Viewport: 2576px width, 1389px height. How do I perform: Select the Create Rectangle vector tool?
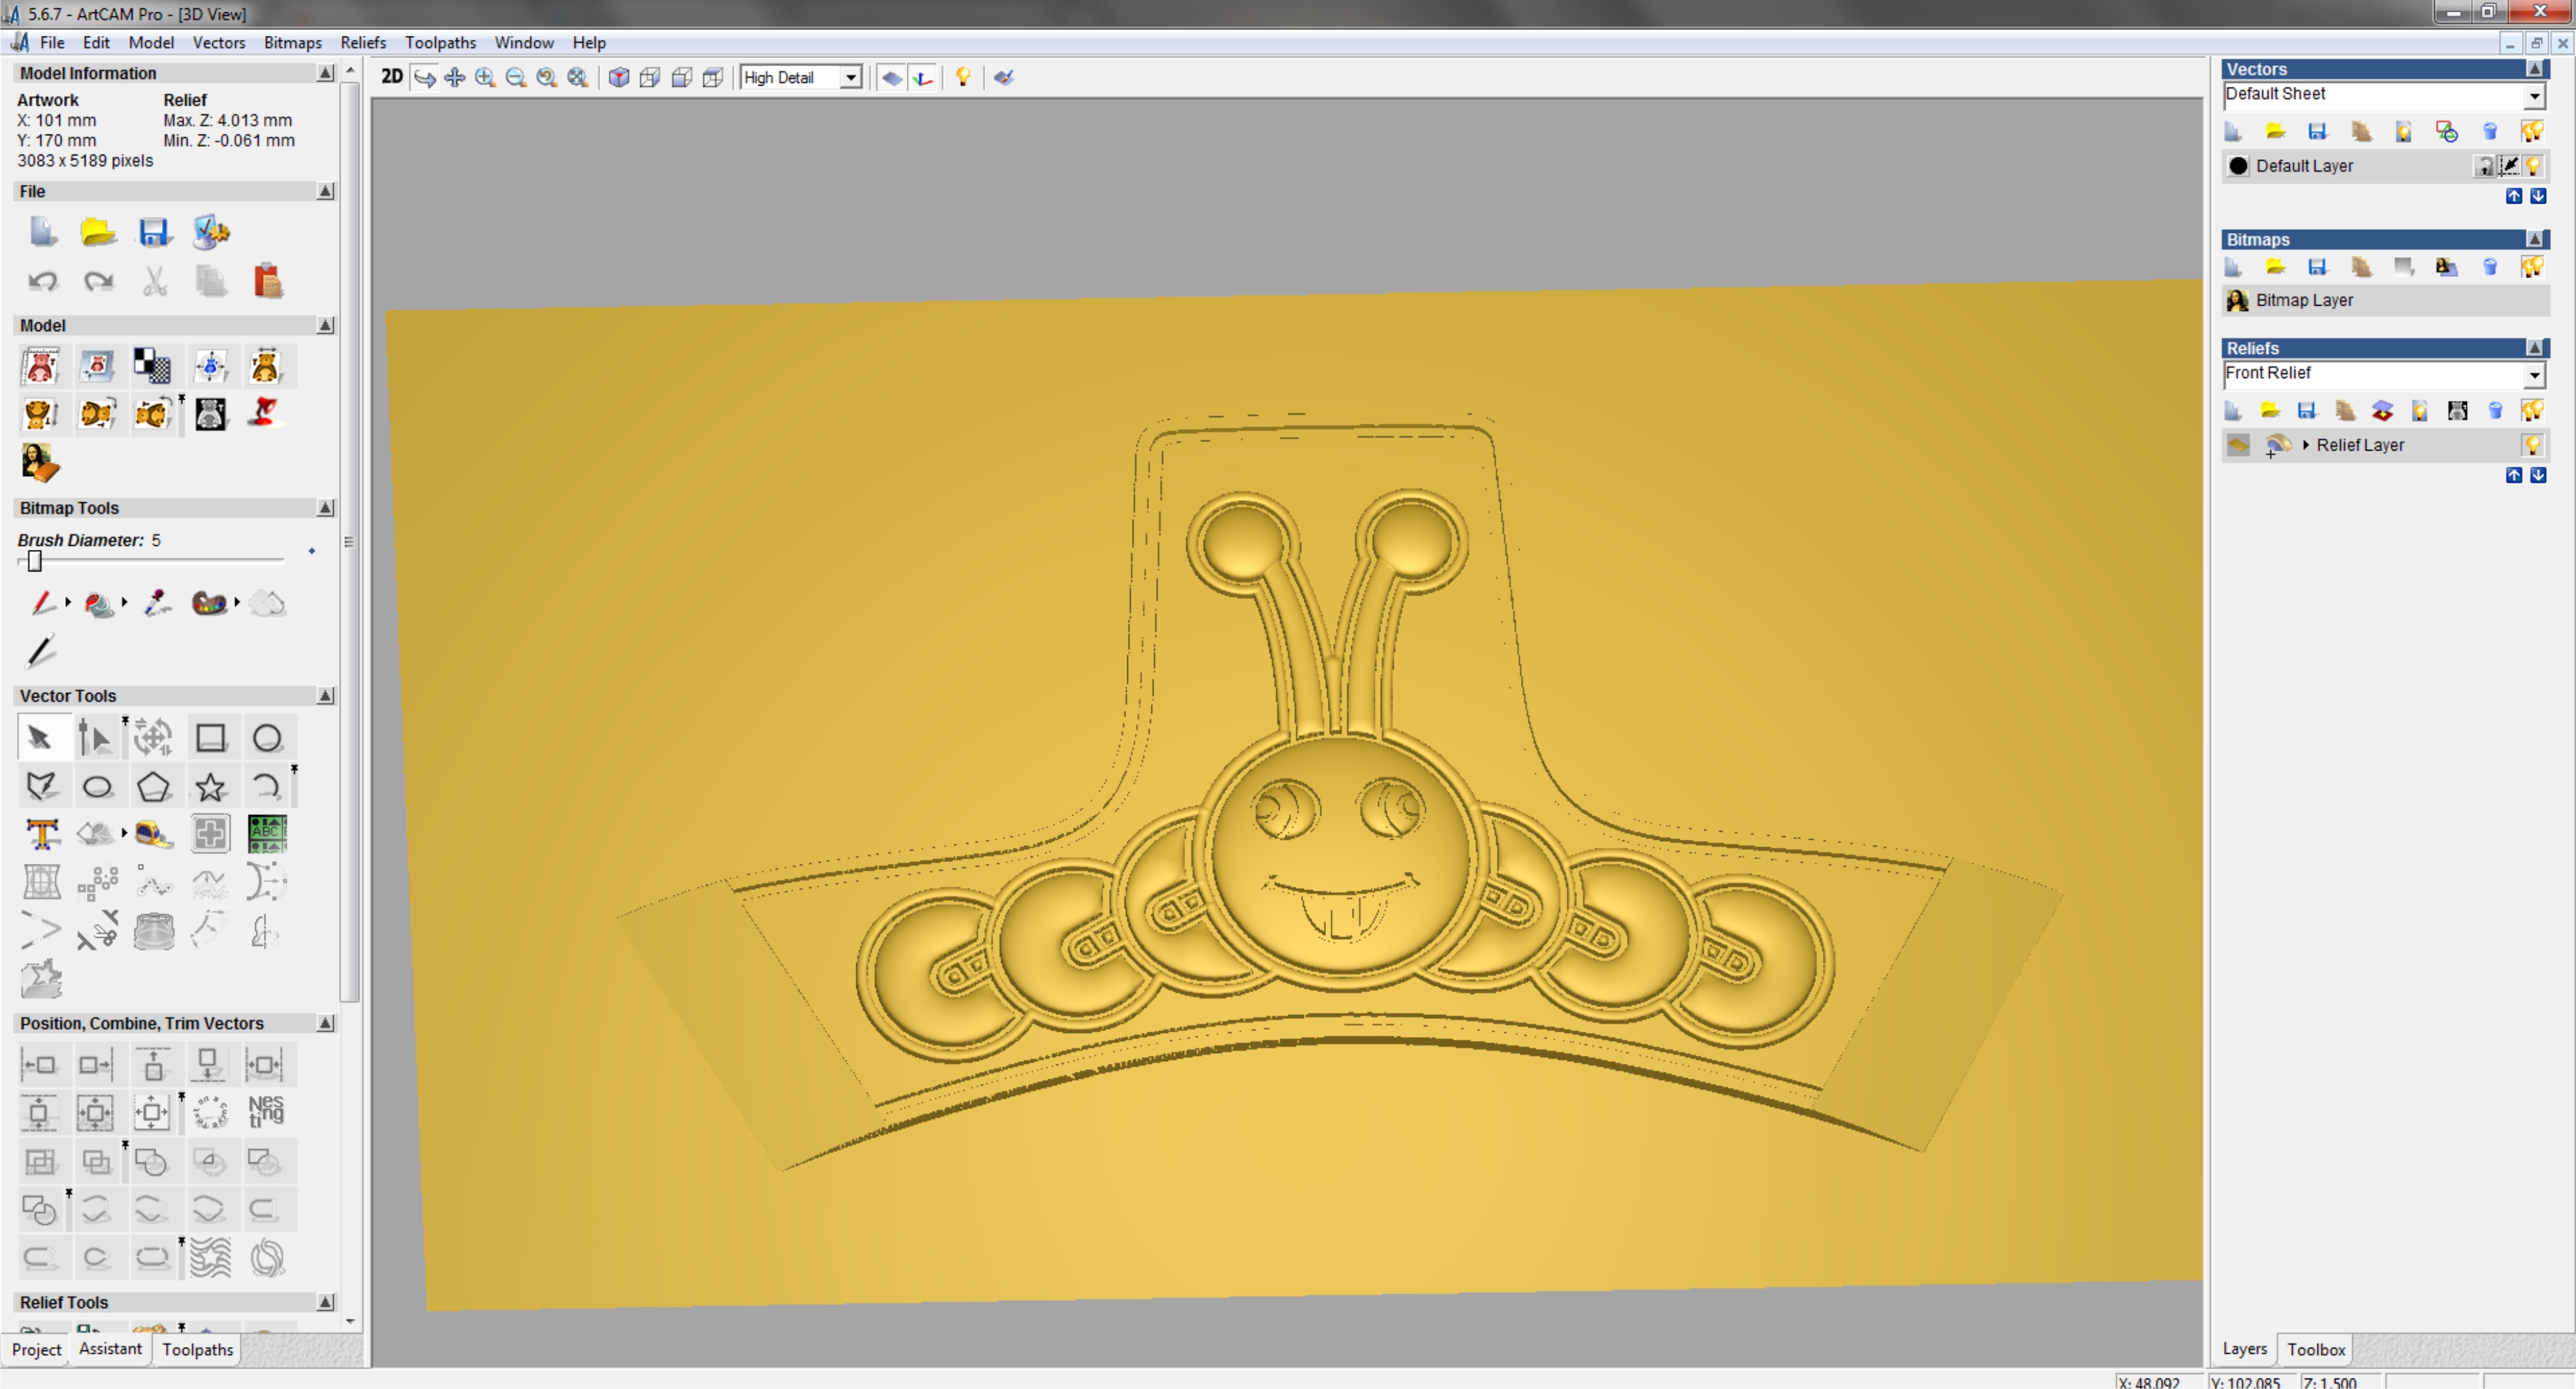(x=210, y=738)
